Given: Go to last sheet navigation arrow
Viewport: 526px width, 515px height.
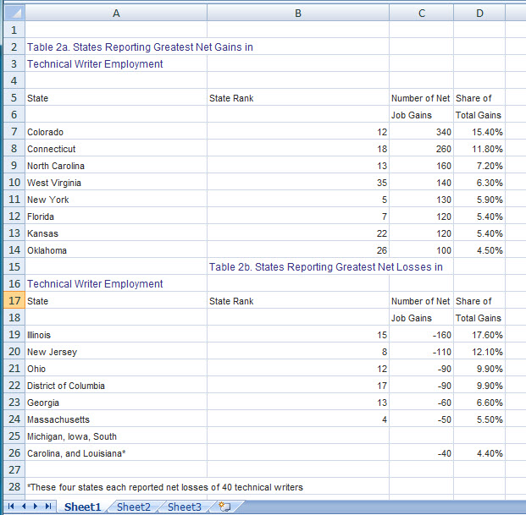Looking at the screenshot, I should tap(48, 506).
